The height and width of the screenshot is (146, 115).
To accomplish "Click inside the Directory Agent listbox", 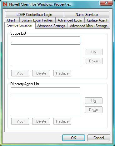I will [46, 105].
